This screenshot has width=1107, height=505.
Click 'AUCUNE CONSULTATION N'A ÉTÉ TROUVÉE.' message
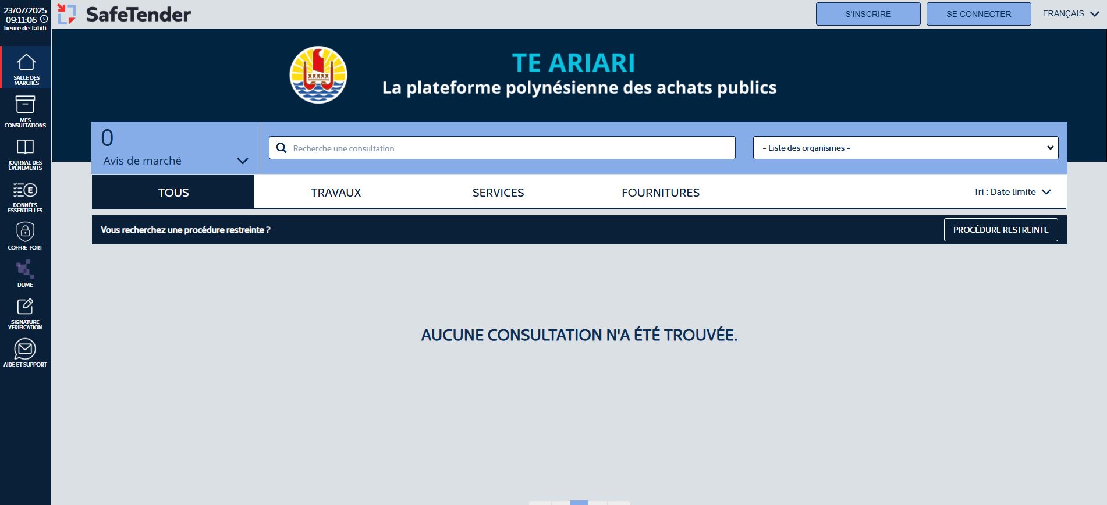point(579,335)
